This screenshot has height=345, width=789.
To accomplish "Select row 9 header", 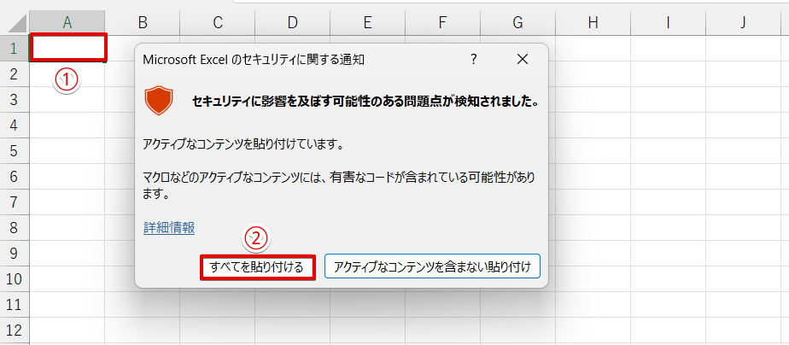I will (x=15, y=254).
